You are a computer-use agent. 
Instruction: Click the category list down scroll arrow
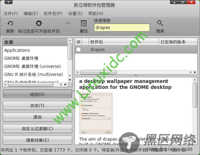click(70, 80)
